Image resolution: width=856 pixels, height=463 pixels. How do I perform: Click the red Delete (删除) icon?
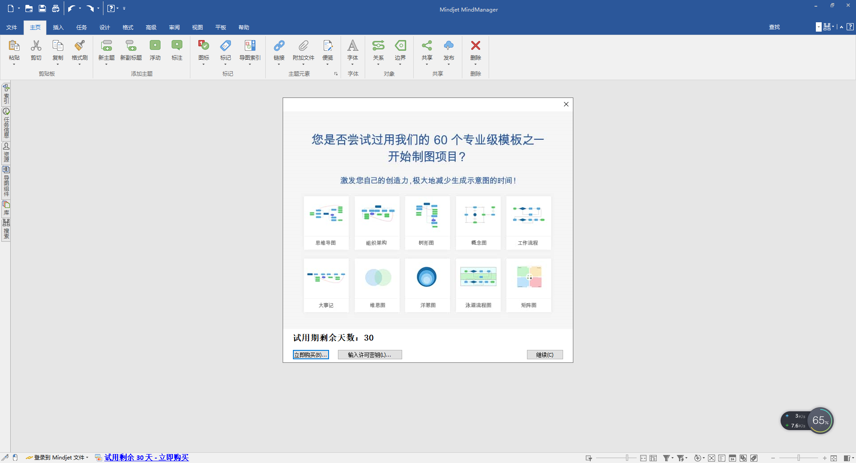[x=476, y=46]
